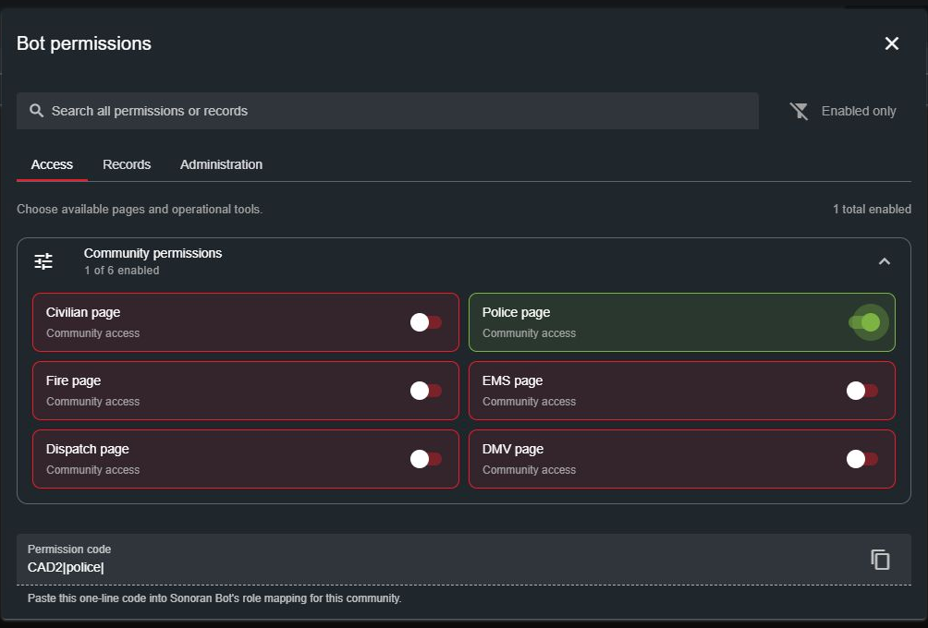Image resolution: width=928 pixels, height=628 pixels.
Task: Enable the Dispatch page toggle
Action: click(425, 459)
